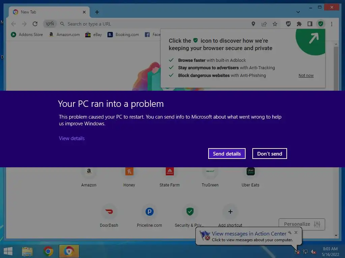Image resolution: width=345 pixels, height=258 pixels.
Task: Open eBay bookmark
Action: (x=94, y=35)
